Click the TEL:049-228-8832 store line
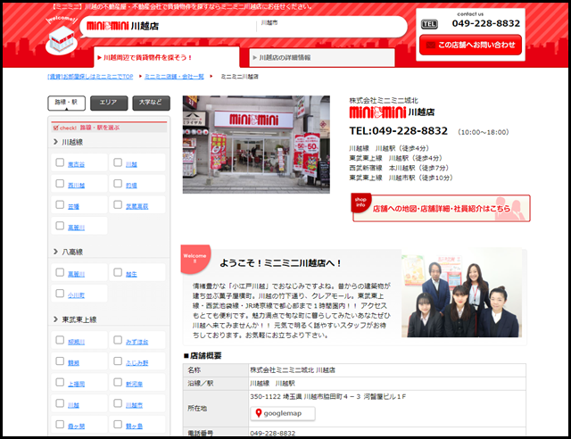571x439 pixels. (399, 131)
